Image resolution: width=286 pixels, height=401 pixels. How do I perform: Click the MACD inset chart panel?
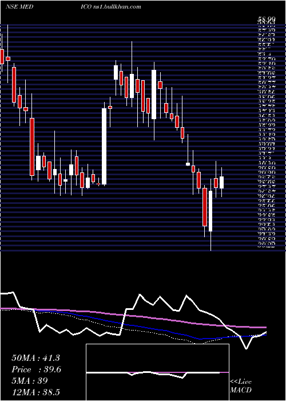pyautogui.click(x=157, y=372)
